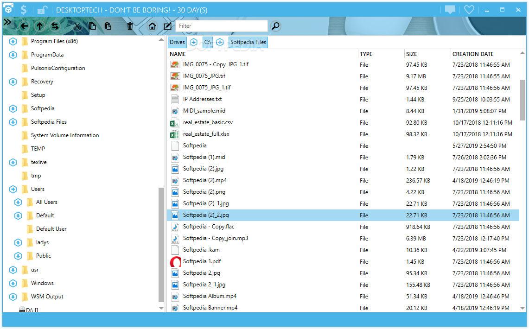Expand the ProgramData tree node
Screen dimensions: 529x329
tap(13, 55)
